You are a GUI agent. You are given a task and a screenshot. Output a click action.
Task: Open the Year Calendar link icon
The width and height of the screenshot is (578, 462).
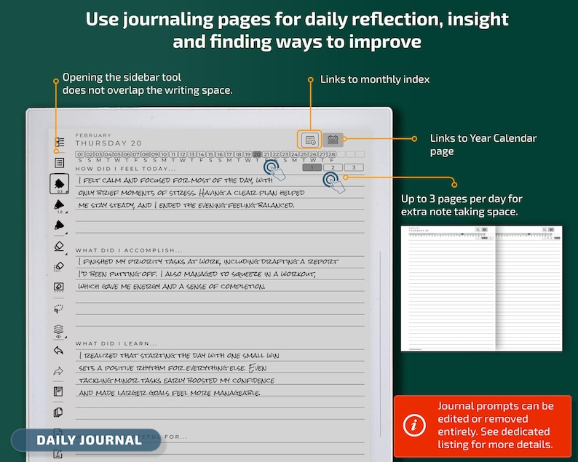pos(333,140)
